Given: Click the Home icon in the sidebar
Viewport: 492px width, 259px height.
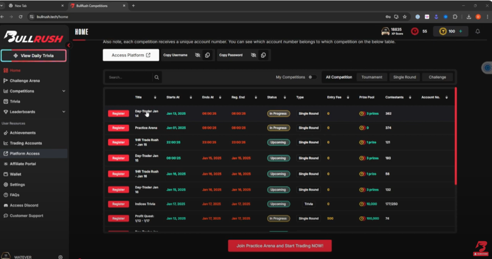Looking at the screenshot, I should (6, 70).
